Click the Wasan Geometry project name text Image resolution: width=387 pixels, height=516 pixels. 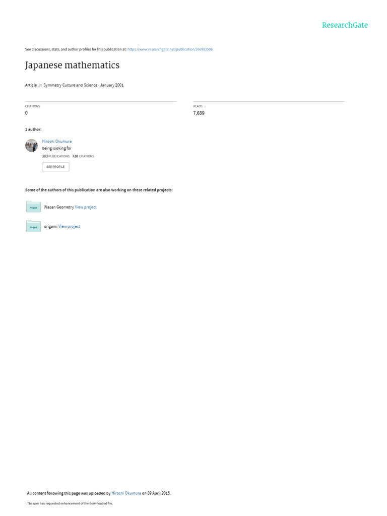tap(59, 207)
